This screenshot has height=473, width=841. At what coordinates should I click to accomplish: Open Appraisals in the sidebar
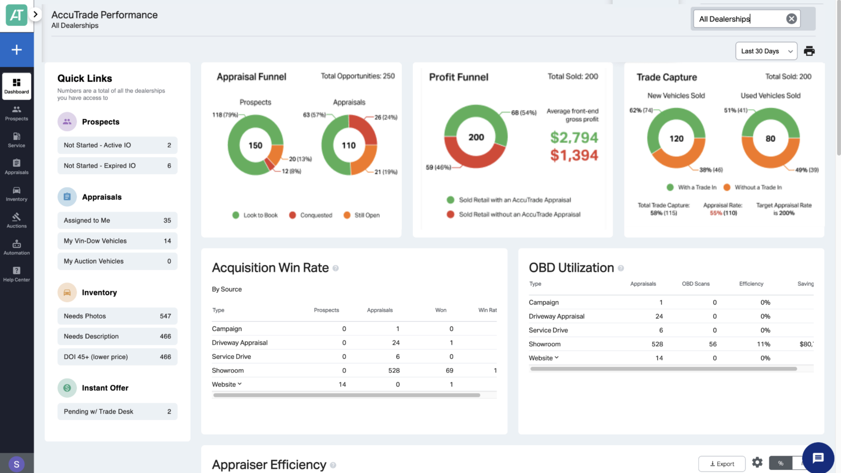tap(17, 167)
